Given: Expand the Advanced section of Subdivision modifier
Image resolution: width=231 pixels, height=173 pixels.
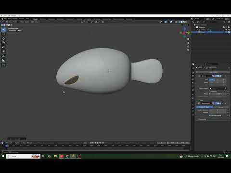Looking at the screenshot, I should point(203,119).
